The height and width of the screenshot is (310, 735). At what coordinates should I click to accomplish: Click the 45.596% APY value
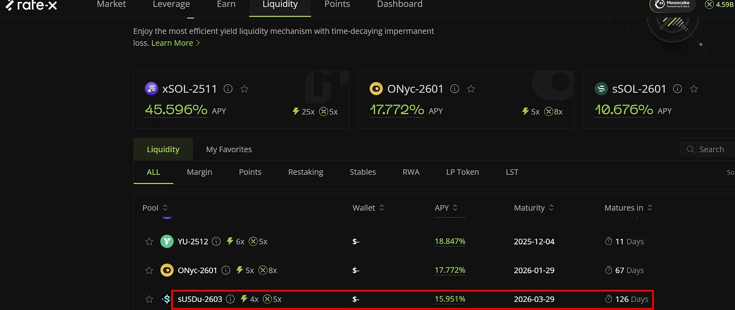click(x=176, y=110)
